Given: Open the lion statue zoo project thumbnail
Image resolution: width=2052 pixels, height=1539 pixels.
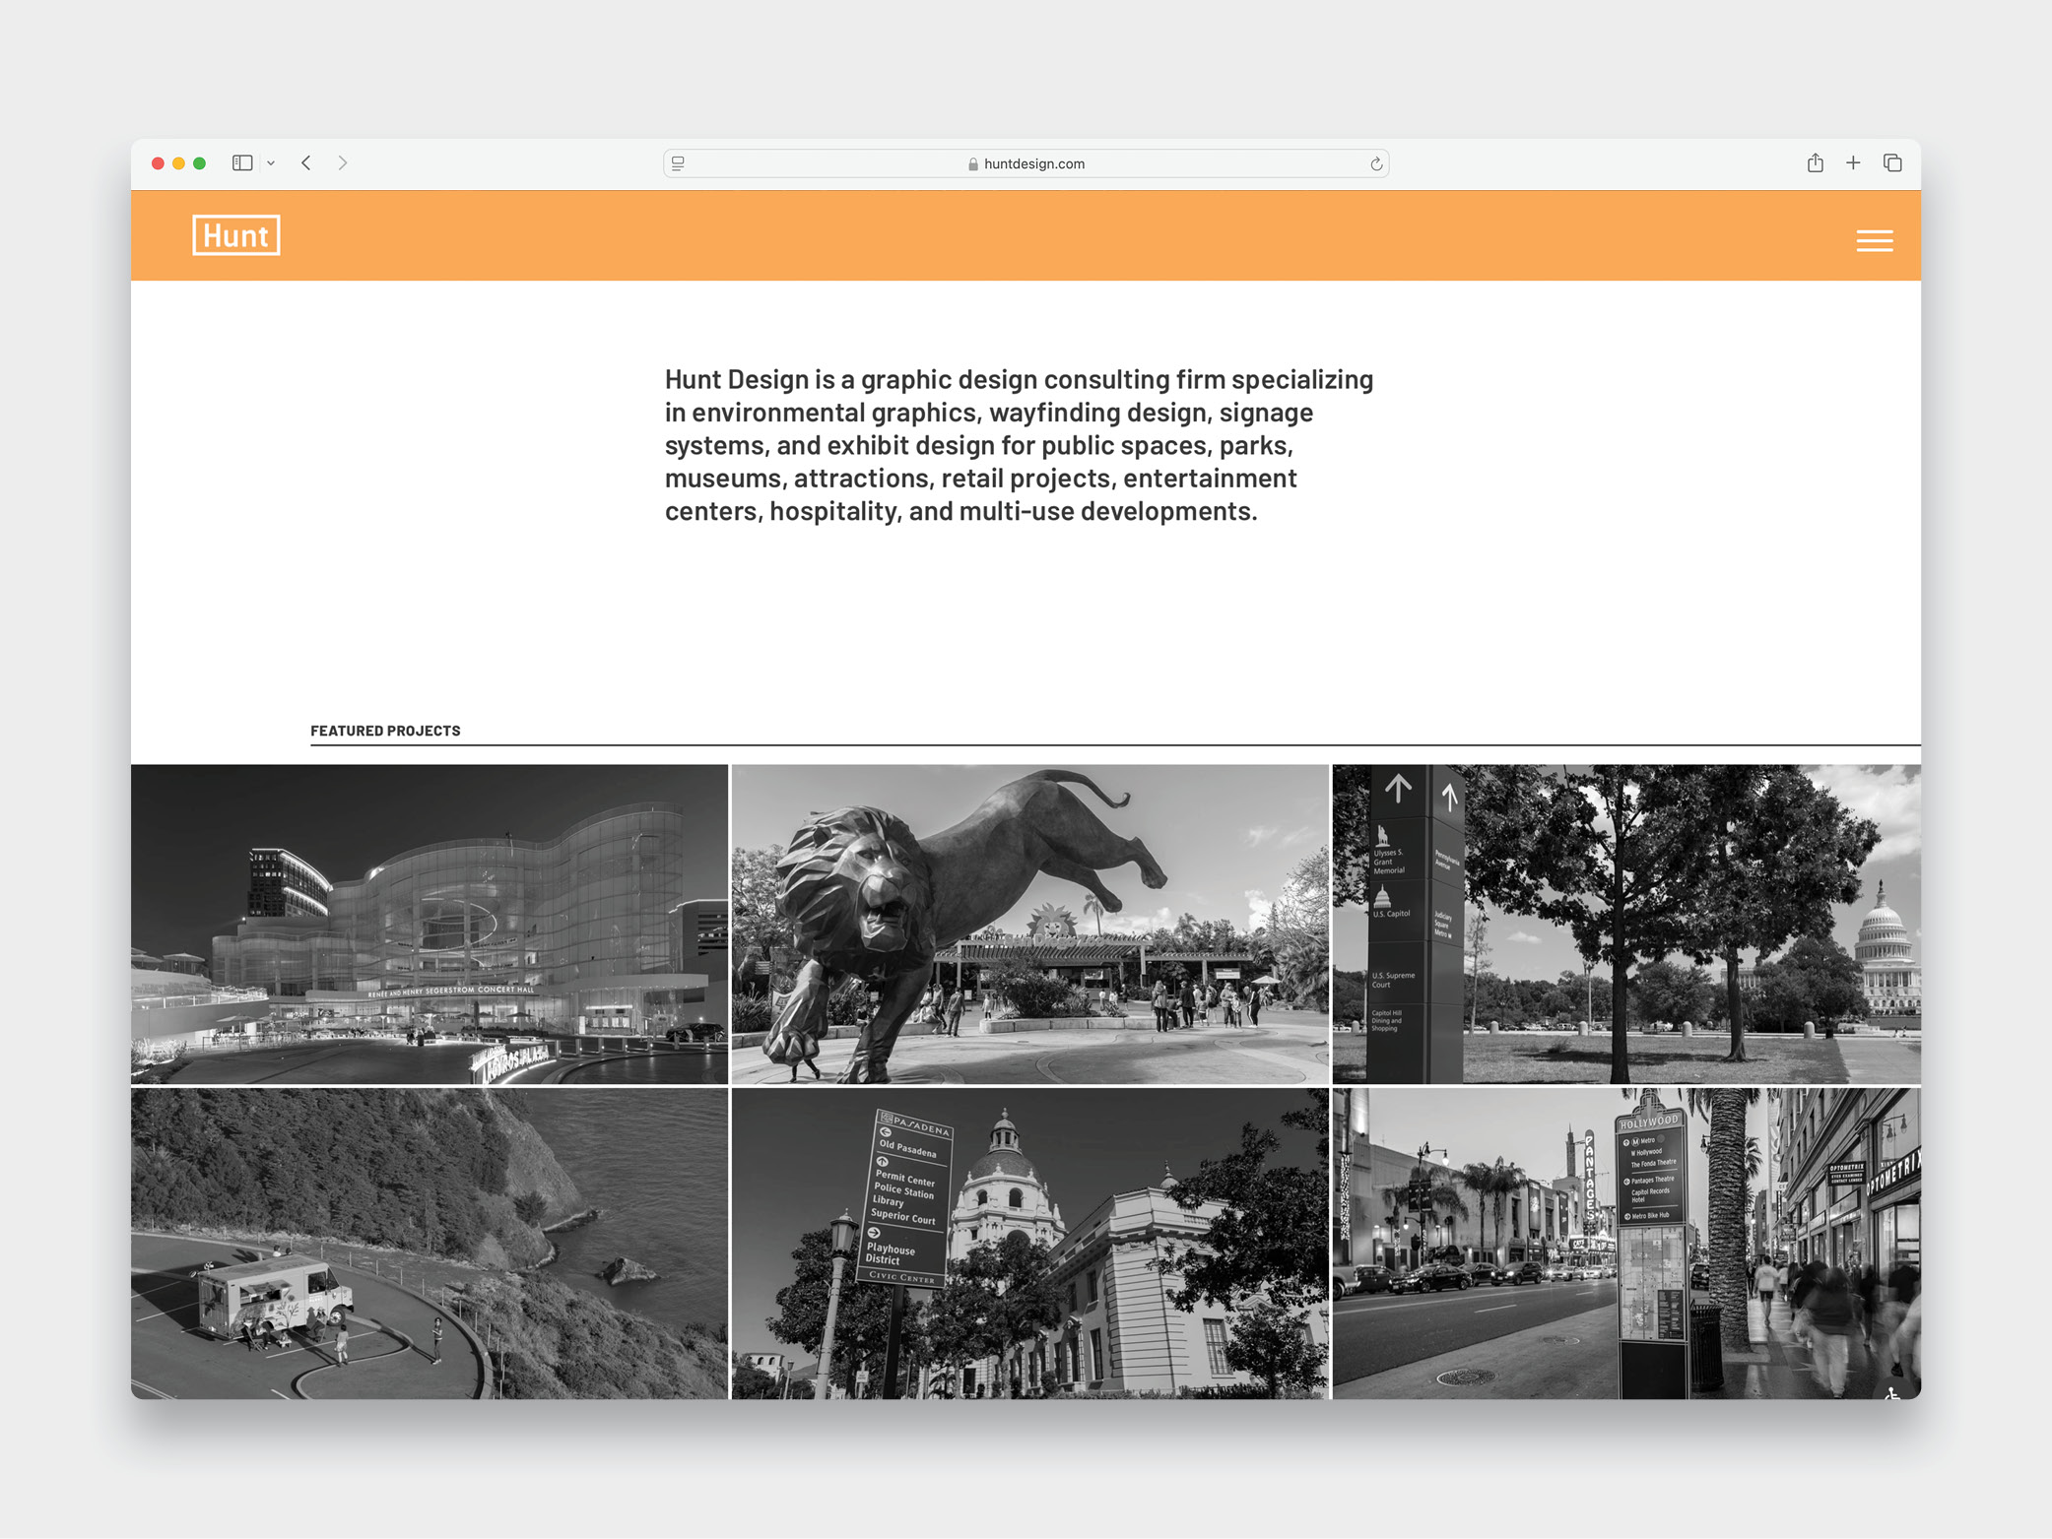Looking at the screenshot, I should point(1029,924).
